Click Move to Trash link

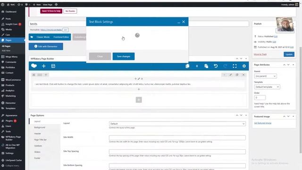[260, 54]
